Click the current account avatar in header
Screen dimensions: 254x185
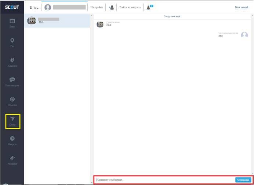click(48, 7)
